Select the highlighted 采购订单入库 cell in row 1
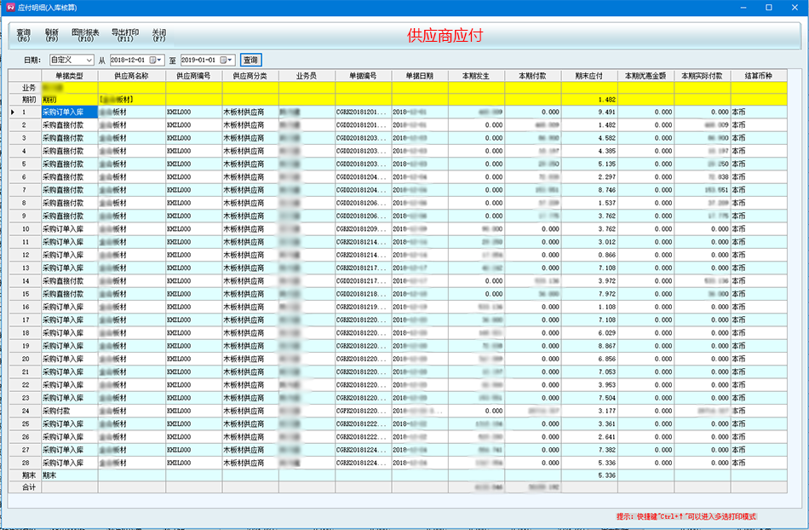 (70, 112)
